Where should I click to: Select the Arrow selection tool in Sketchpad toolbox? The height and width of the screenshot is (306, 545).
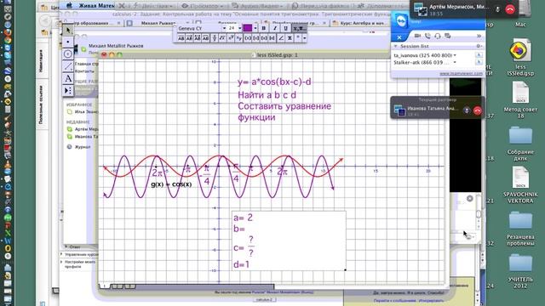(x=68, y=31)
